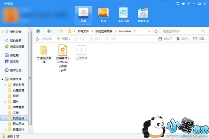Select the 我的应用 folder
Screen dimensions: 209x139
coord(18,118)
